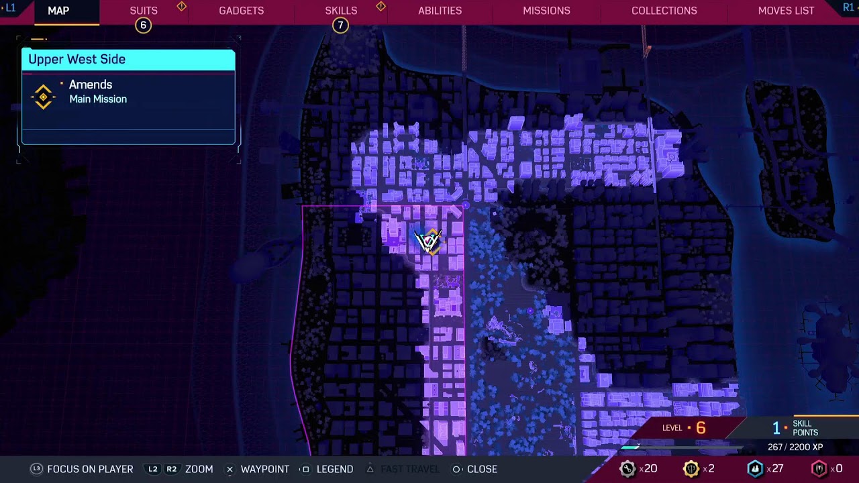Click the R2 trigger icon

pyautogui.click(x=172, y=469)
